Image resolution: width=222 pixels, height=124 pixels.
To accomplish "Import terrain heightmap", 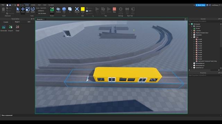I will (10, 28).
